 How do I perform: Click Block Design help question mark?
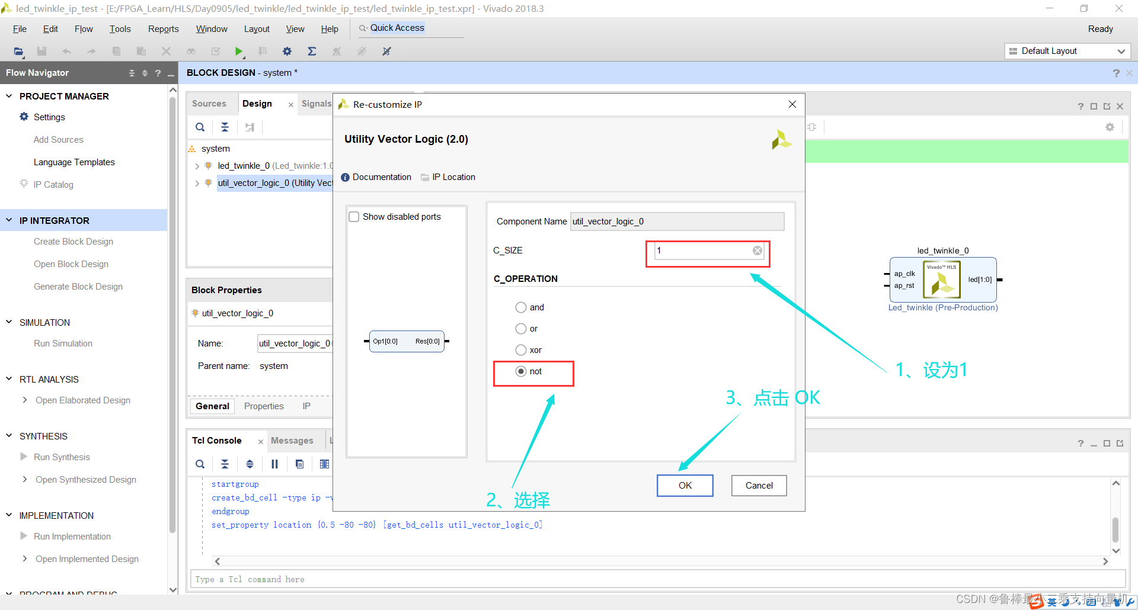[1116, 73]
